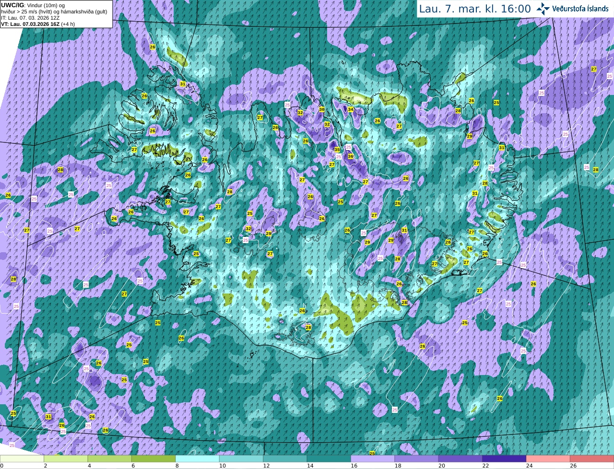614x469 pixels.
Task: Select the yellow 36 gust marker
Action: click(x=351, y=156)
